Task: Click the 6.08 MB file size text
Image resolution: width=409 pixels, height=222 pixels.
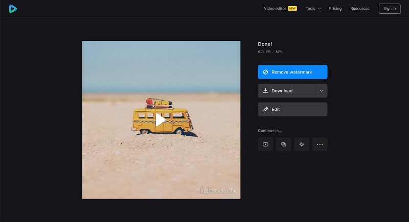Action: pos(264,52)
